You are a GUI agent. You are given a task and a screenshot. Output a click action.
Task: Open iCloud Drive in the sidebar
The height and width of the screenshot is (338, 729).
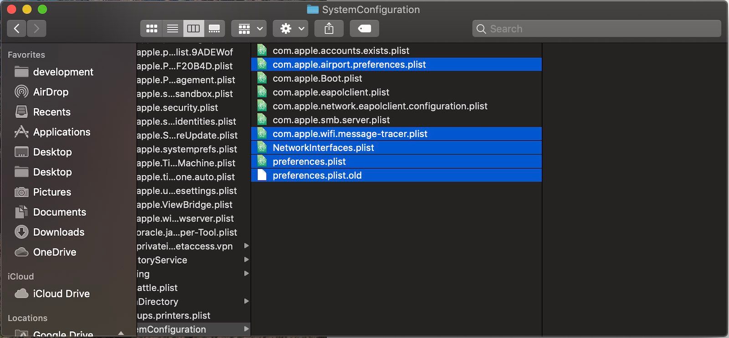[x=52, y=294]
